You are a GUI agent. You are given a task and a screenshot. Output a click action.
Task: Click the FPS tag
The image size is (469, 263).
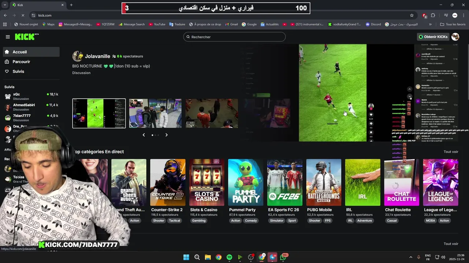[328, 221]
